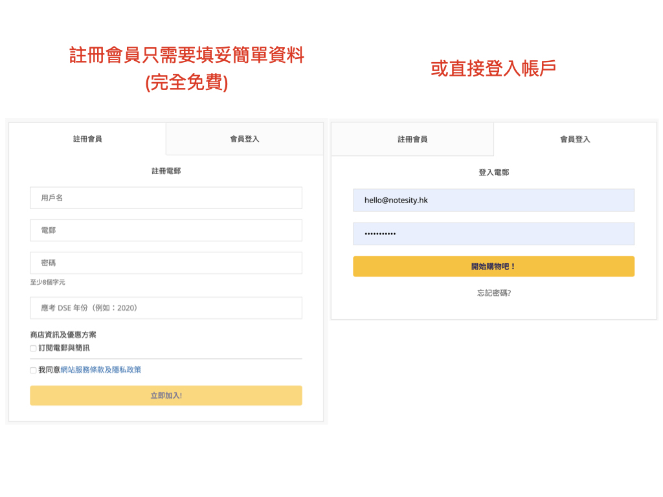Viewport: 663px width, 497px height.
Task: Click the 登入電郵 form heading
Action: pos(494,173)
